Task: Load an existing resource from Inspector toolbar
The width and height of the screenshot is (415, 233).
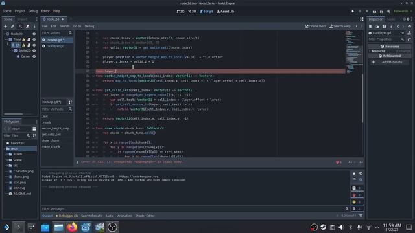Action: pos(377,26)
